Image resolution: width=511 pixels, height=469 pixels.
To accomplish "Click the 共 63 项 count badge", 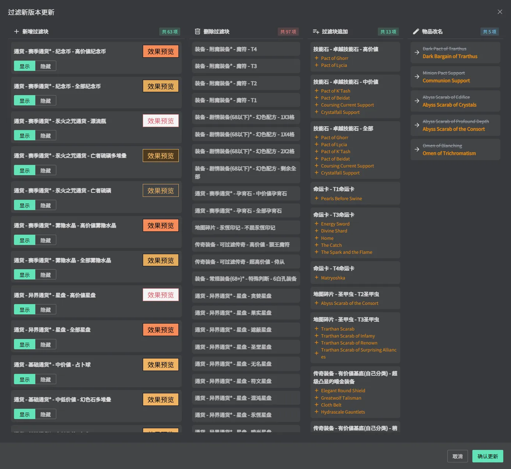I will click(170, 32).
